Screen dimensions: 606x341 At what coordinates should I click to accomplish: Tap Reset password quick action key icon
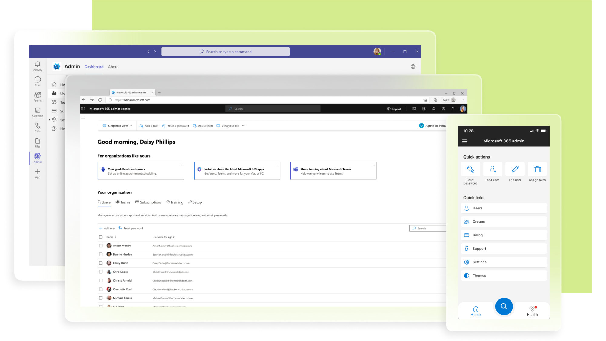pyautogui.click(x=470, y=169)
